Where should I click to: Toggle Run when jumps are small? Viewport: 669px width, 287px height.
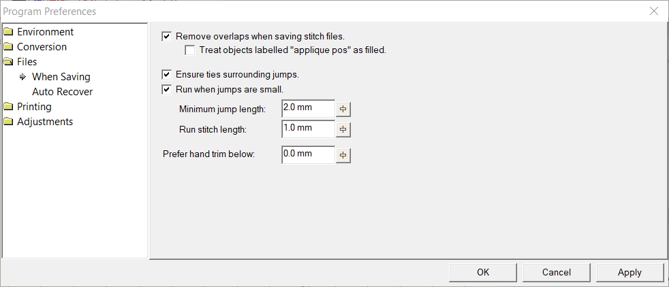(166, 88)
